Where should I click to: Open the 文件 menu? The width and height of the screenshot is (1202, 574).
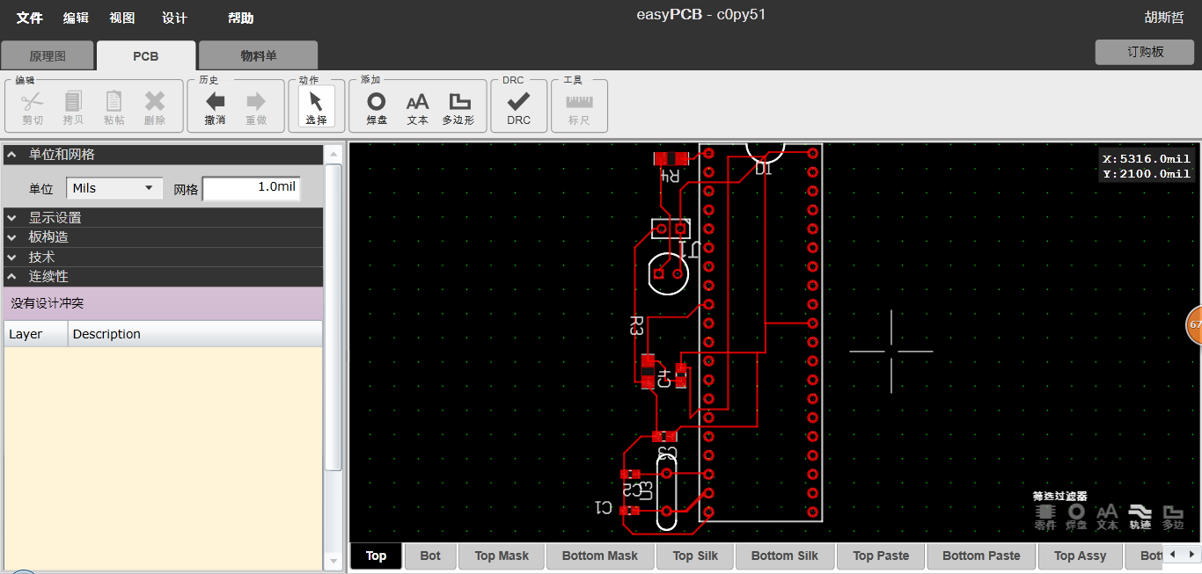(x=29, y=18)
